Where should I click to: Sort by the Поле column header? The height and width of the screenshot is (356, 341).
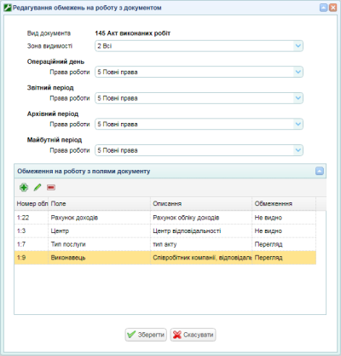point(99,204)
